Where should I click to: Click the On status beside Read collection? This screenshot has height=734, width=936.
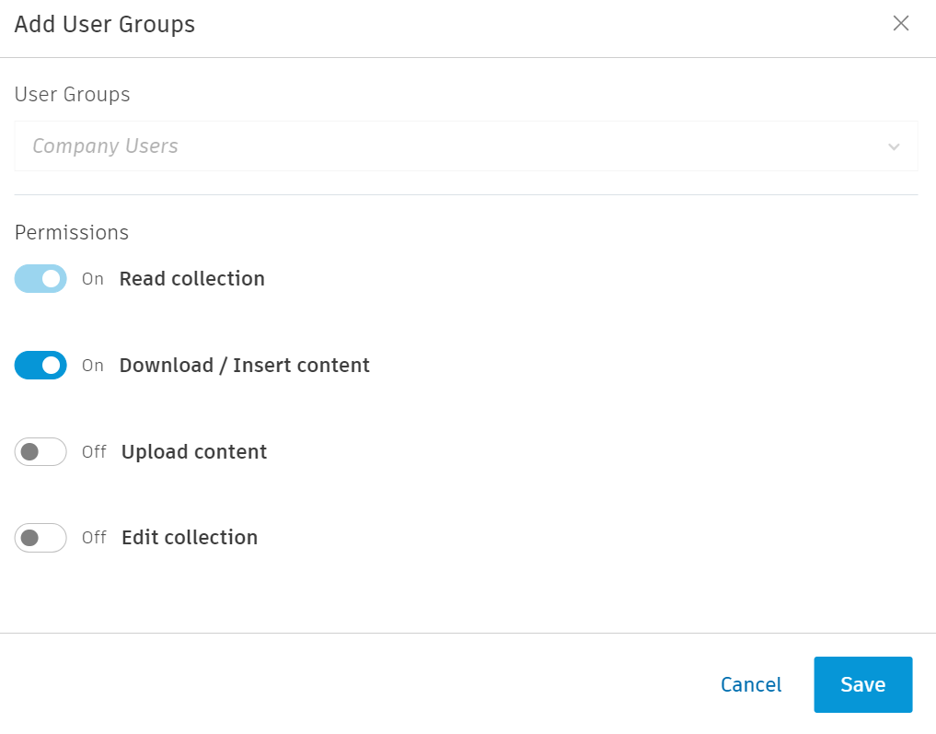pyautogui.click(x=93, y=279)
